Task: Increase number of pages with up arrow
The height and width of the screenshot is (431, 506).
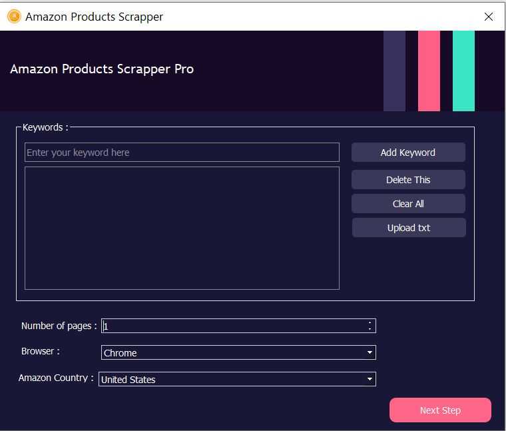Action: click(x=370, y=322)
